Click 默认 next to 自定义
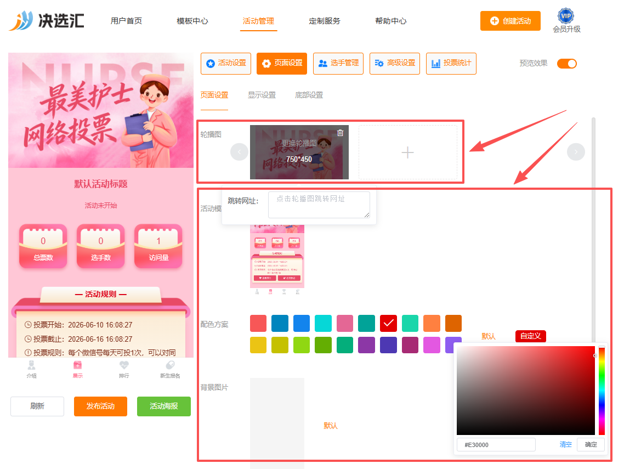Image resolution: width=624 pixels, height=469 pixels. [x=489, y=336]
